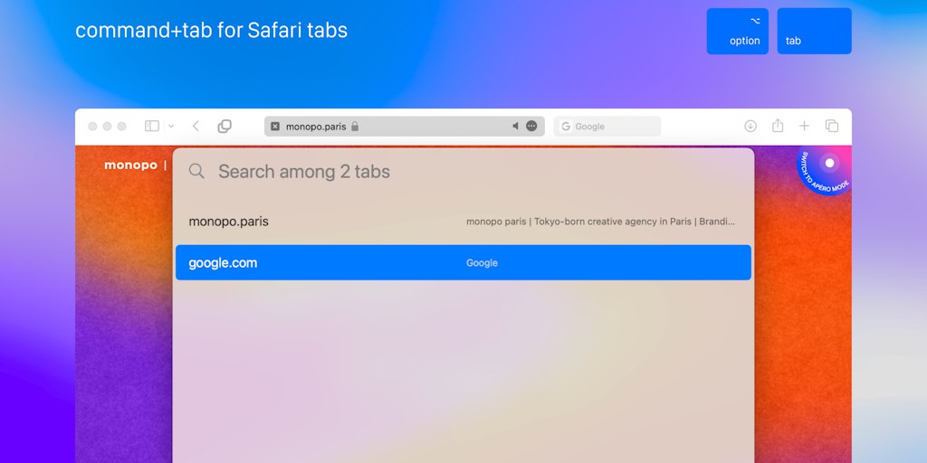Select the highlighted google.com tab entry

(x=463, y=263)
